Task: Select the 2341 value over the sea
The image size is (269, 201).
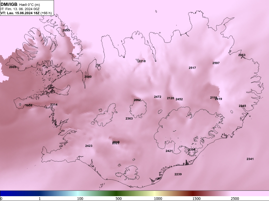Action: (250, 159)
